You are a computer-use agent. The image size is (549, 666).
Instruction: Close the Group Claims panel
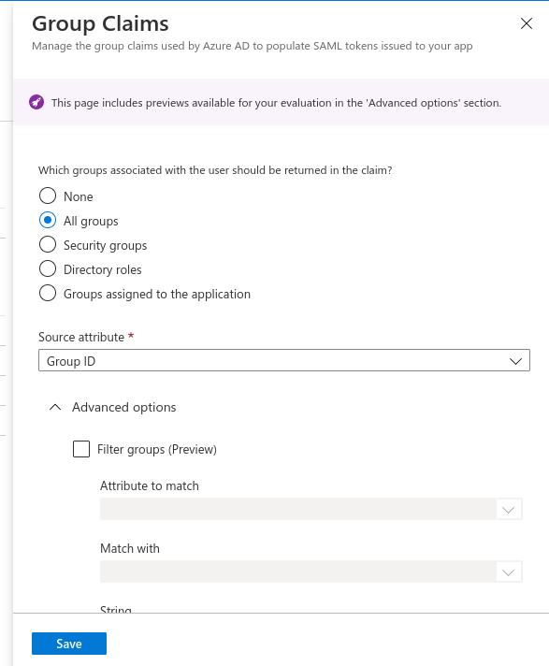[526, 23]
